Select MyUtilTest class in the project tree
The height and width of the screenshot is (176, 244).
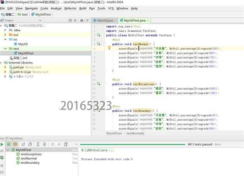(x=26, y=53)
